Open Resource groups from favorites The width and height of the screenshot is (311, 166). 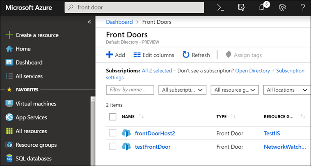[36, 145]
